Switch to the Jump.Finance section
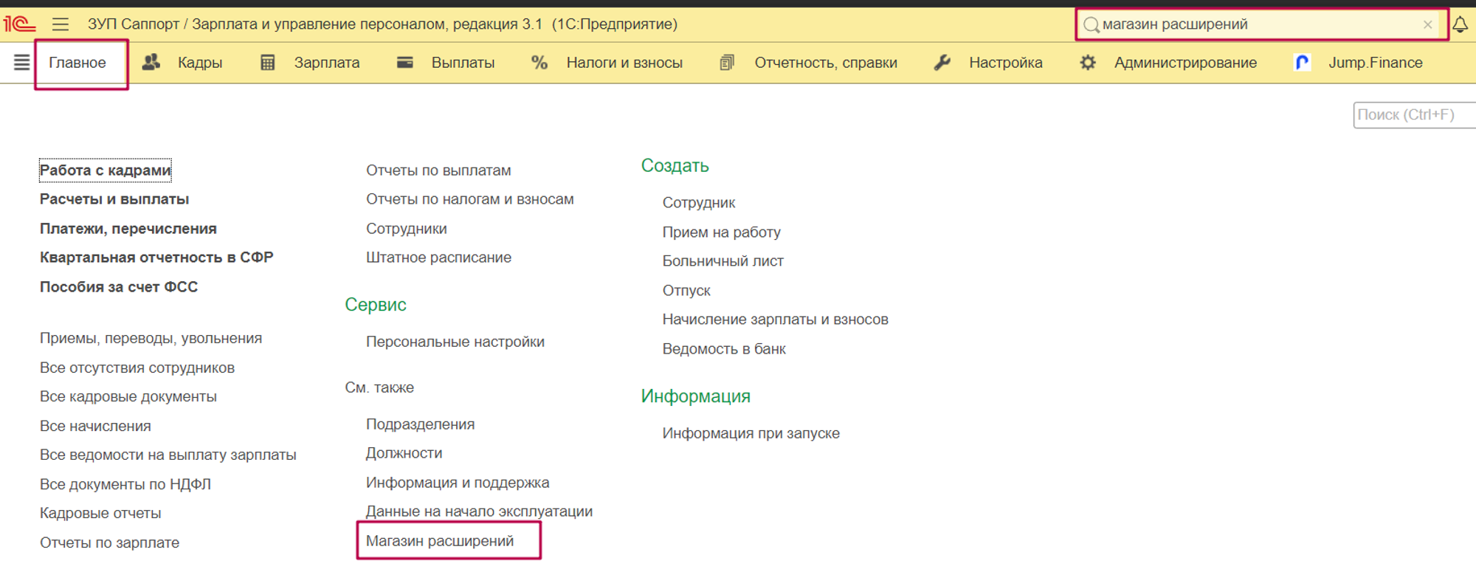 pyautogui.click(x=1359, y=63)
